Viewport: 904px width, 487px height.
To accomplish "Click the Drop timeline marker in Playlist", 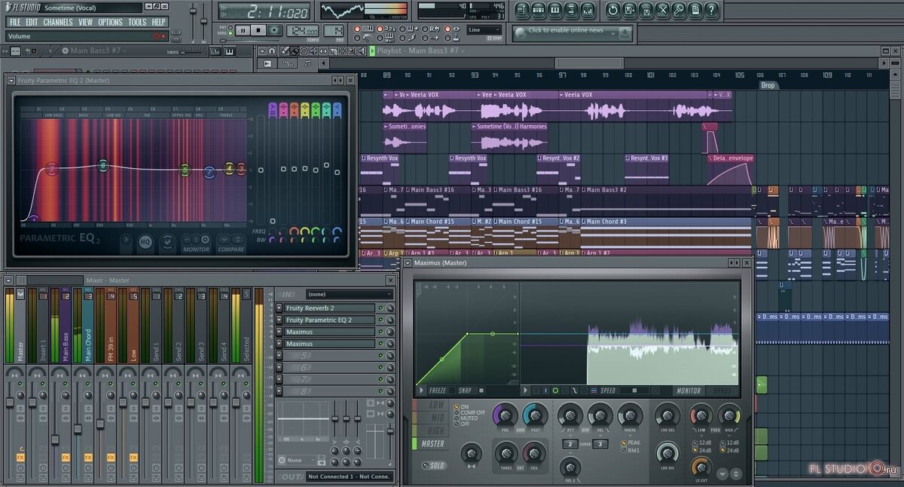I will (767, 85).
